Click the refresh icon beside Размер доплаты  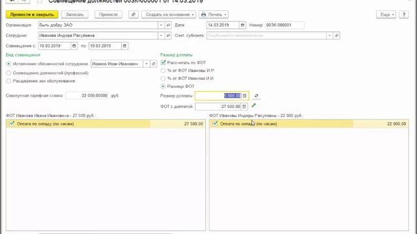(x=256, y=96)
